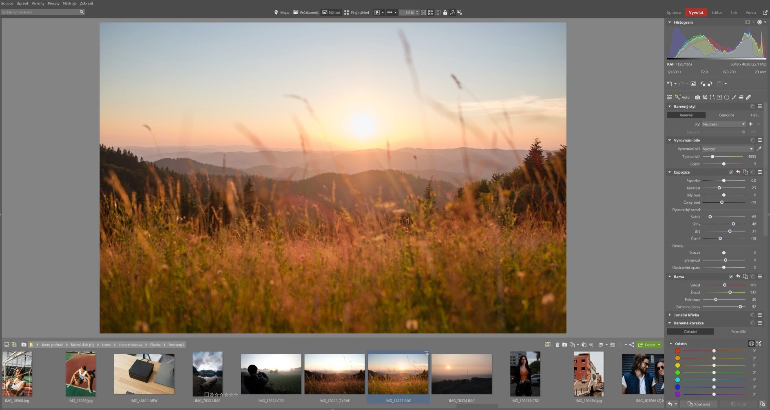Viewport: 770px width, 410px height.
Task: Click the Kopírovat button
Action: [x=699, y=404]
